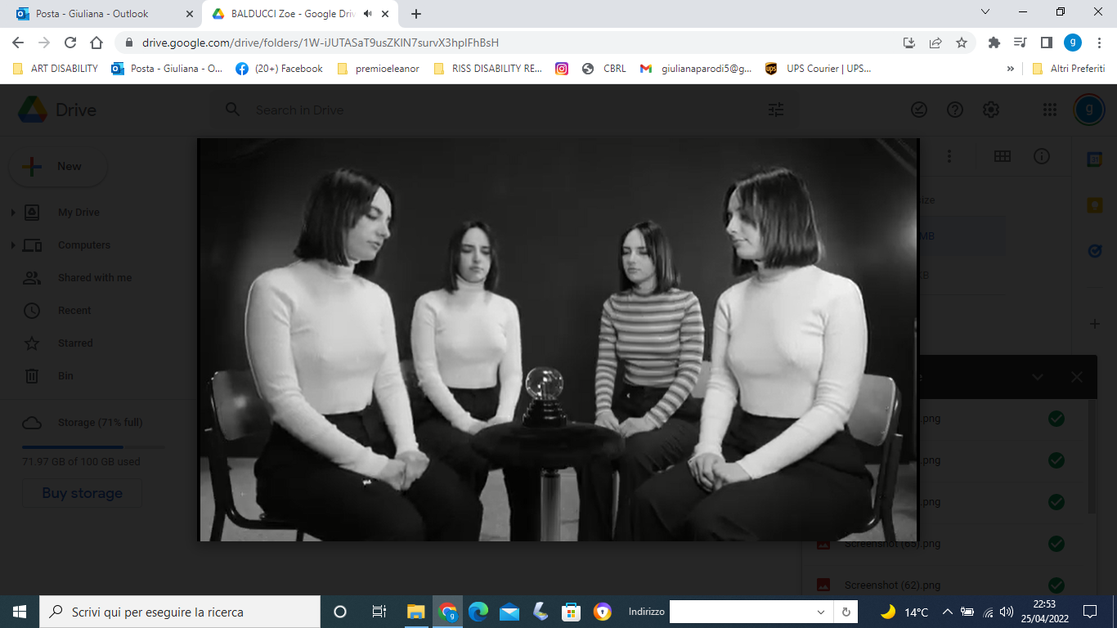Open Google Calendar in side panel
The height and width of the screenshot is (628, 1117).
pos(1094,159)
